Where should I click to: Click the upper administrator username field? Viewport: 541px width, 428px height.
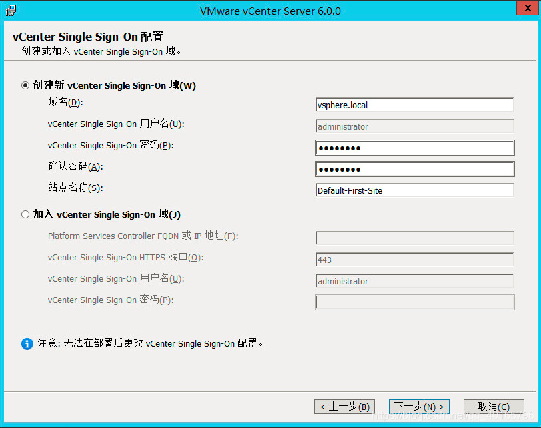pos(414,126)
